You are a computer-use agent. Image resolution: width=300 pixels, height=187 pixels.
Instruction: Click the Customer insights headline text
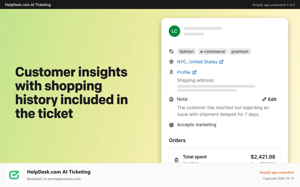coord(71,93)
